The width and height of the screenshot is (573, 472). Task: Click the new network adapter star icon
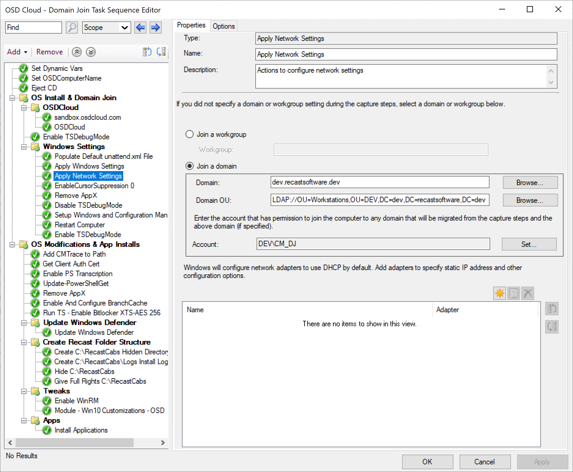tap(500, 294)
